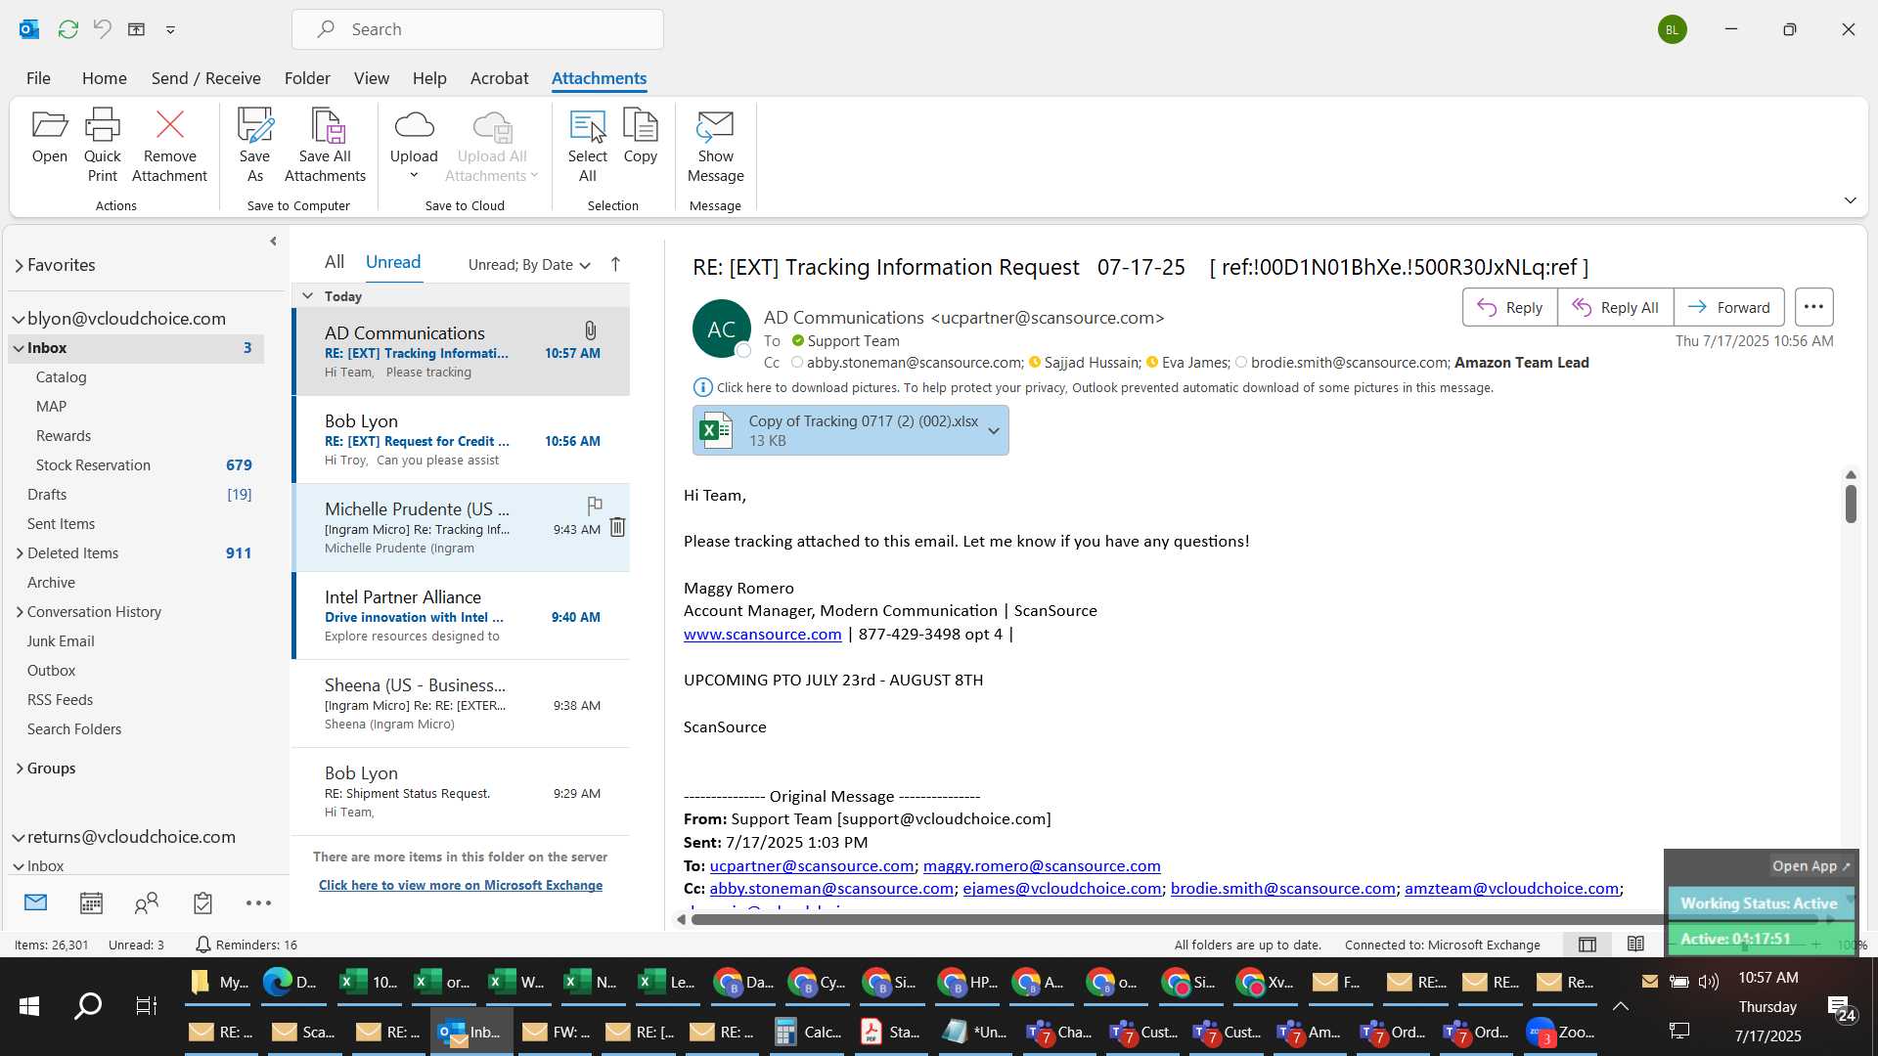Click the vertical scrollbar thumb of reading pane
The height and width of the screenshot is (1056, 1878).
(1851, 504)
